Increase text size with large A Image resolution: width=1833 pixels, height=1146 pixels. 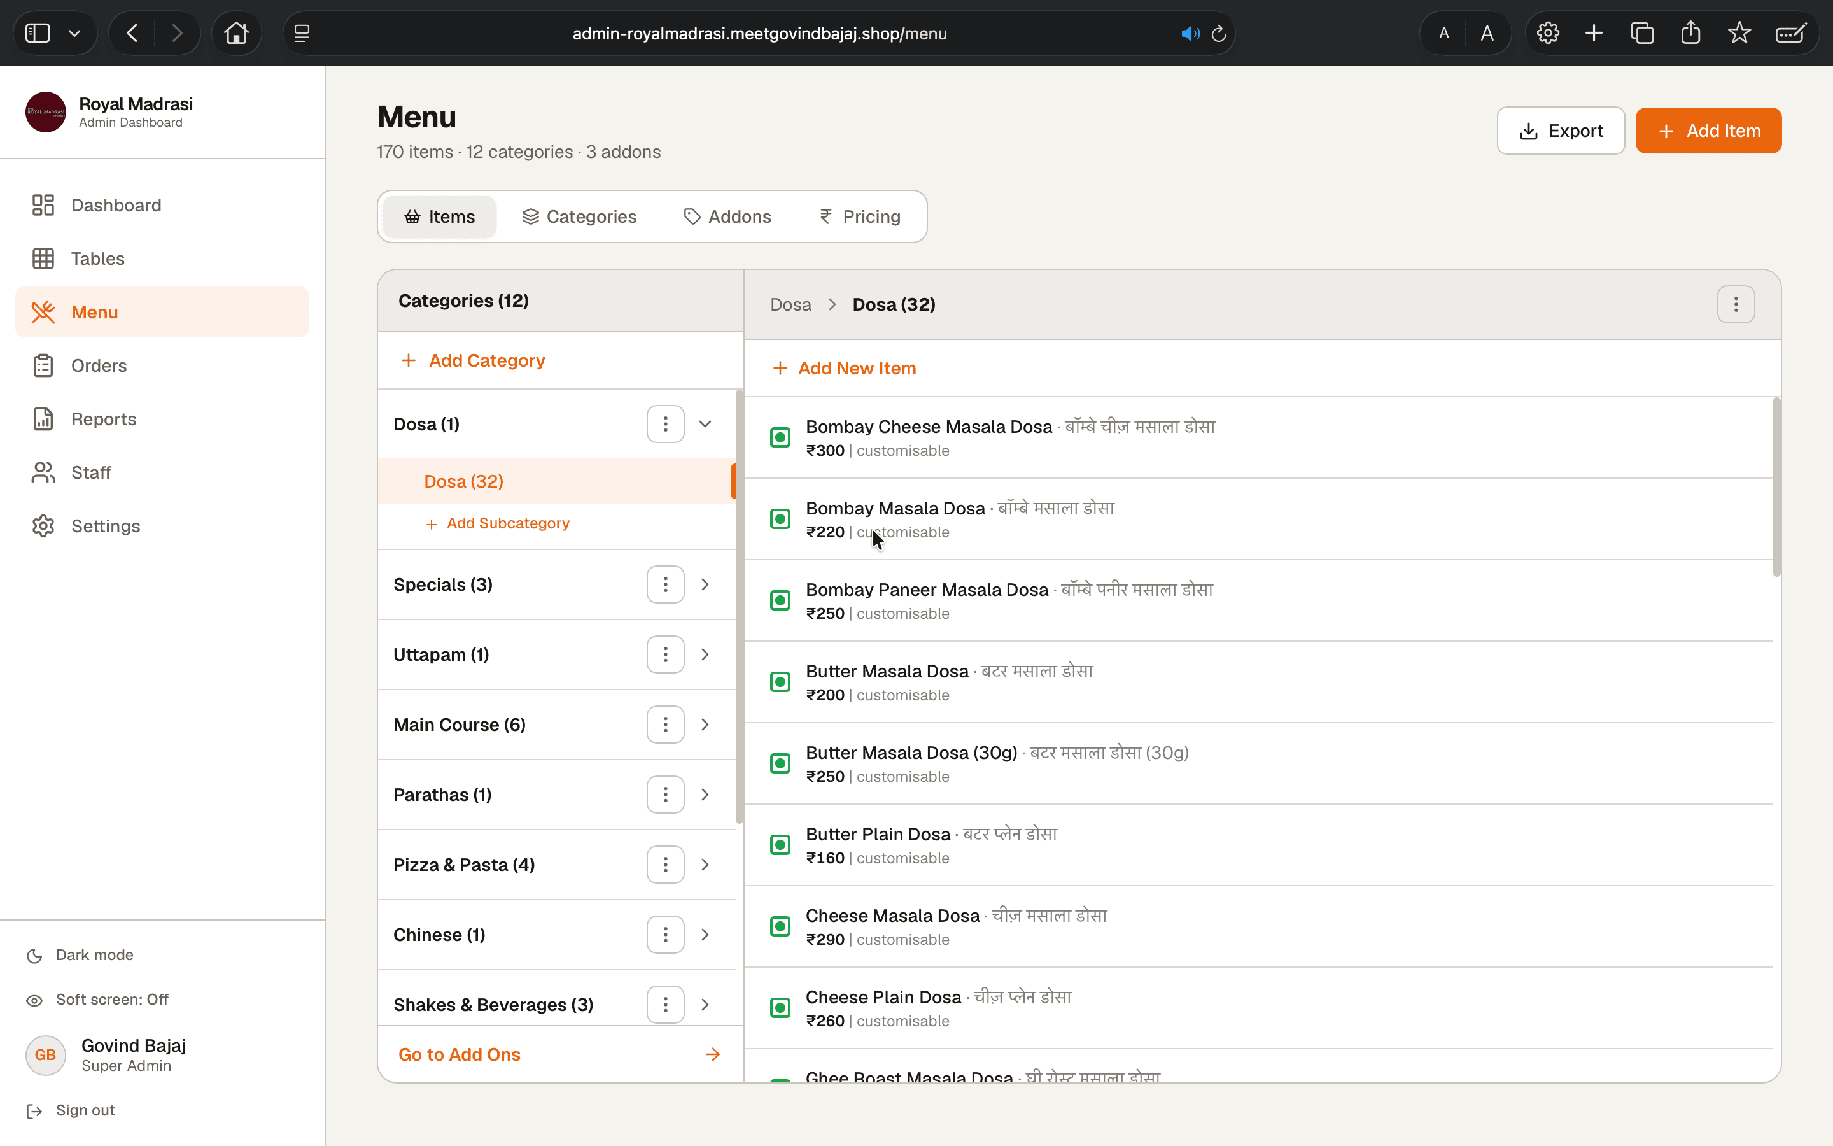(1487, 33)
